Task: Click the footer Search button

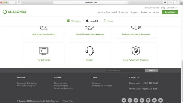Action: pos(152,70)
